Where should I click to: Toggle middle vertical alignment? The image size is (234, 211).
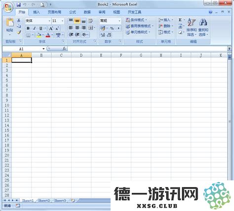click(x=77, y=21)
